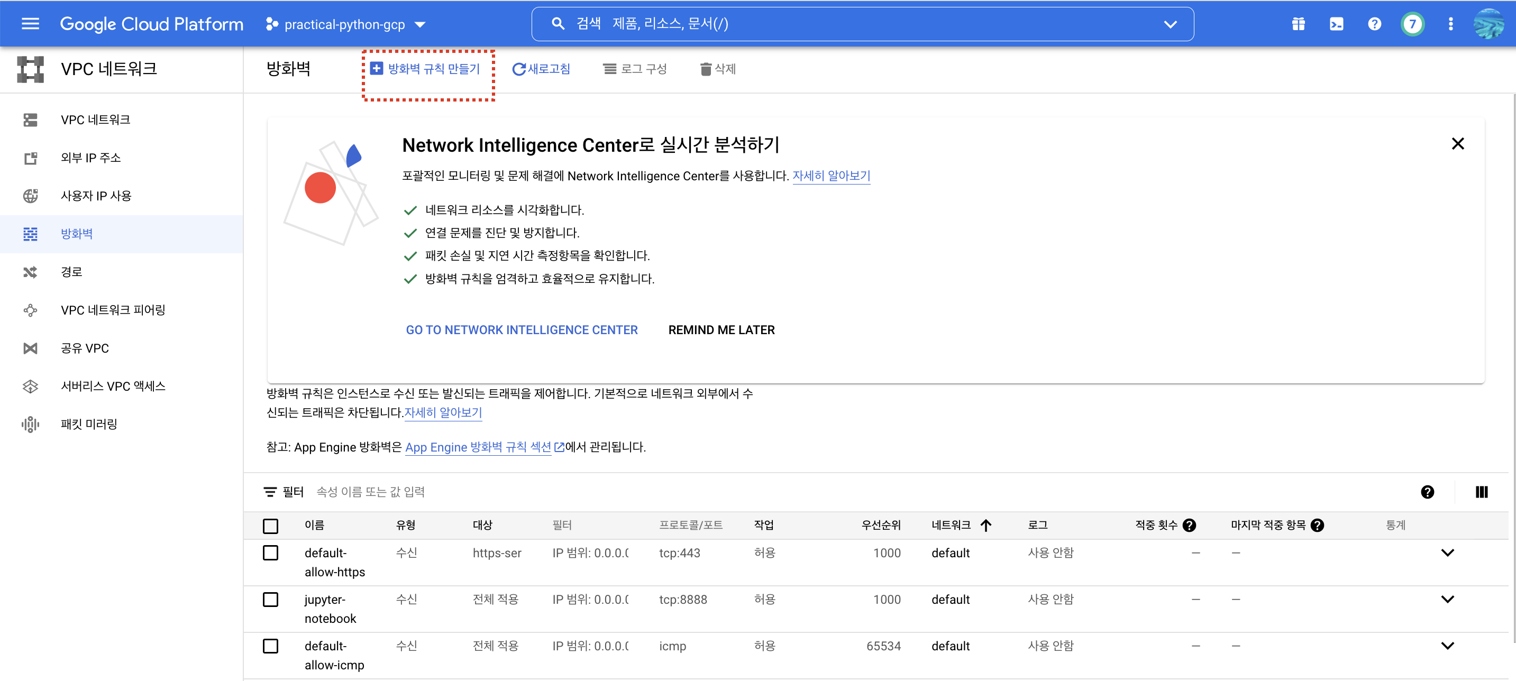Click the 방화벽 brick wall icon

pyautogui.click(x=30, y=234)
